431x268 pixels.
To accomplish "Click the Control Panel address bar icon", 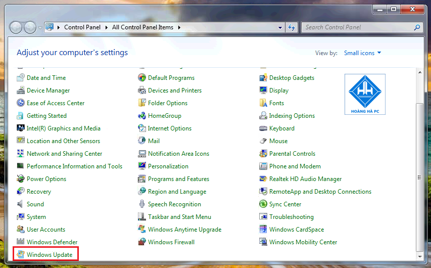I will point(50,27).
